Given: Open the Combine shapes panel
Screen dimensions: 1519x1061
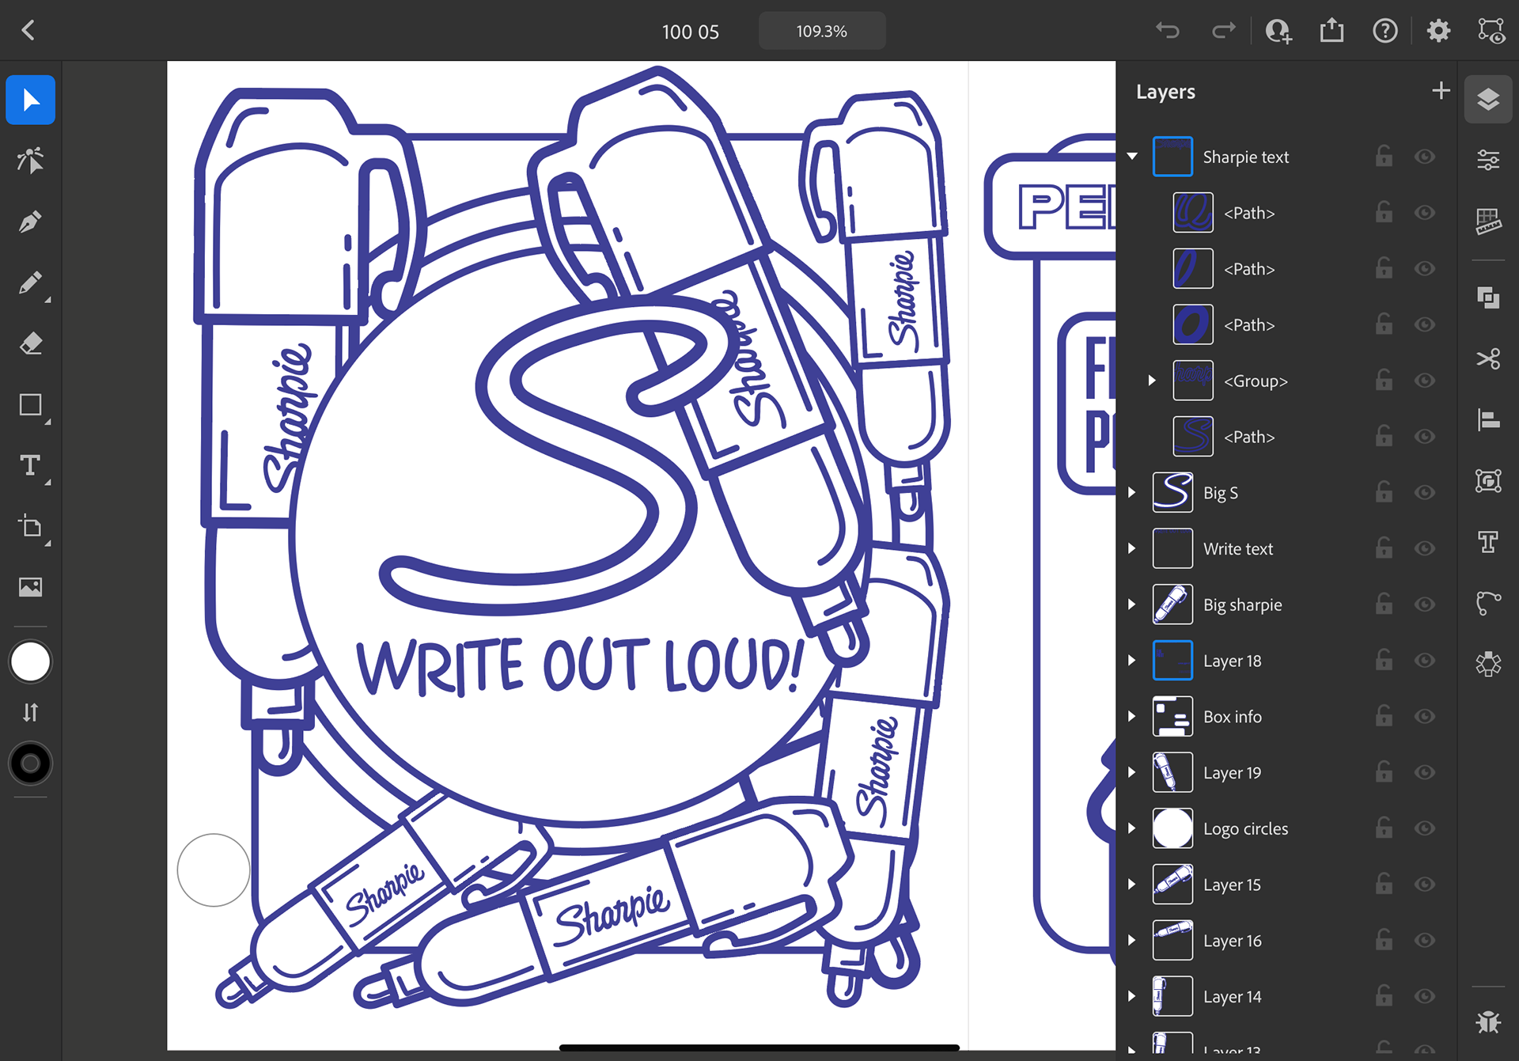Looking at the screenshot, I should pyautogui.click(x=1488, y=297).
